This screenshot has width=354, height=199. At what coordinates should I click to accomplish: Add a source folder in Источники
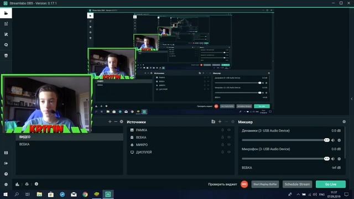coord(213,122)
